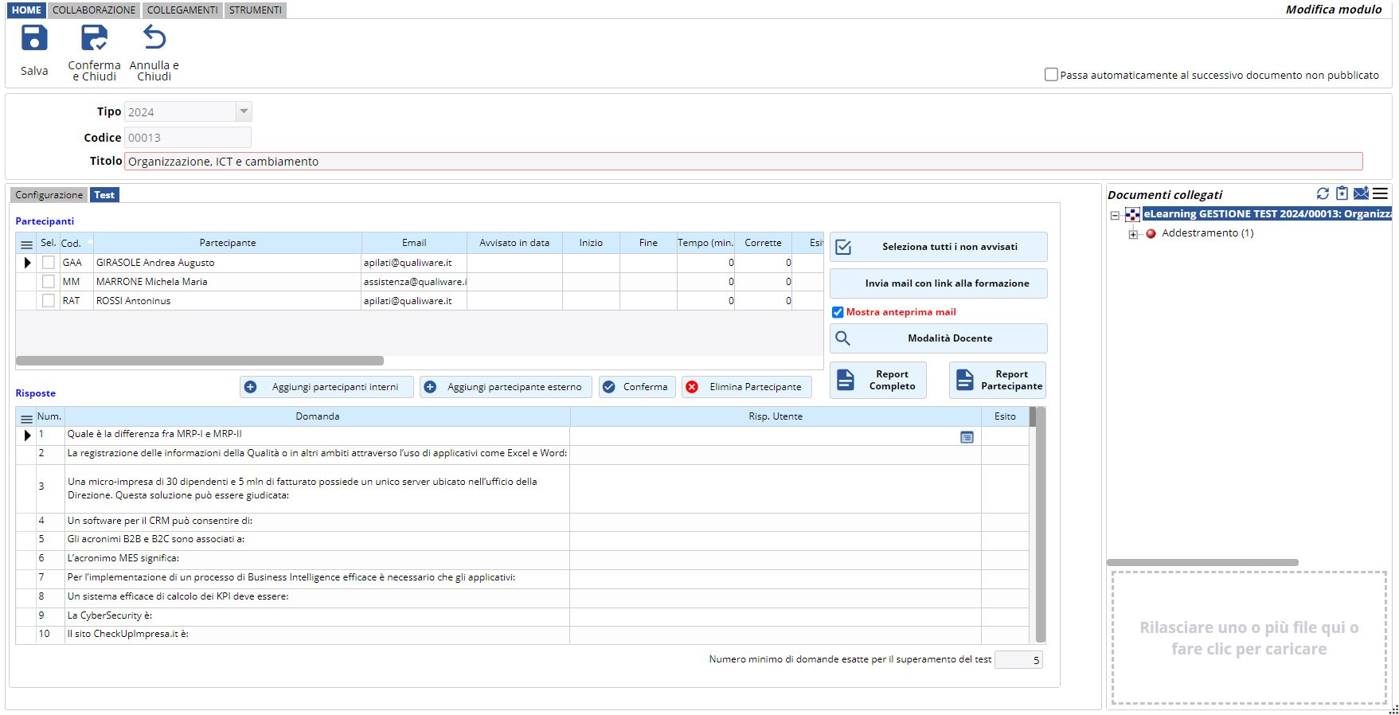Open the answer editor icon for question 1
The width and height of the screenshot is (1399, 715).
click(967, 437)
